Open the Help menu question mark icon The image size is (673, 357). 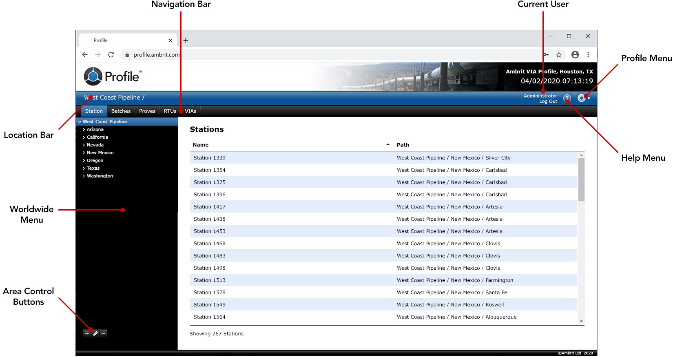(567, 98)
